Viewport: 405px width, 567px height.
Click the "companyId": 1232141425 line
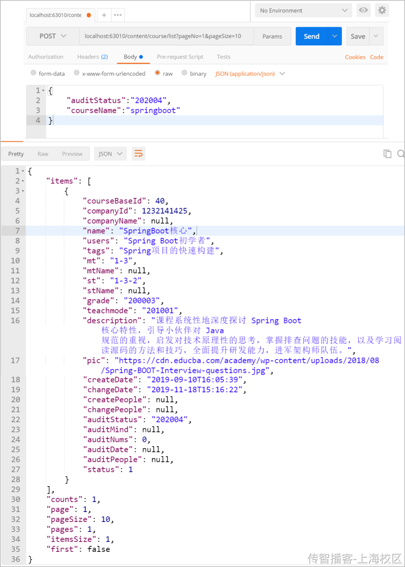137,211
